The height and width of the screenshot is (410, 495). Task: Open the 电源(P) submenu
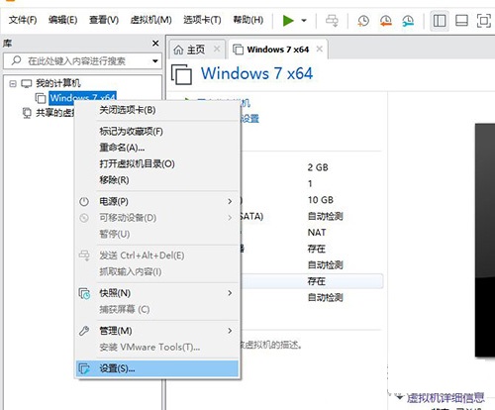157,201
